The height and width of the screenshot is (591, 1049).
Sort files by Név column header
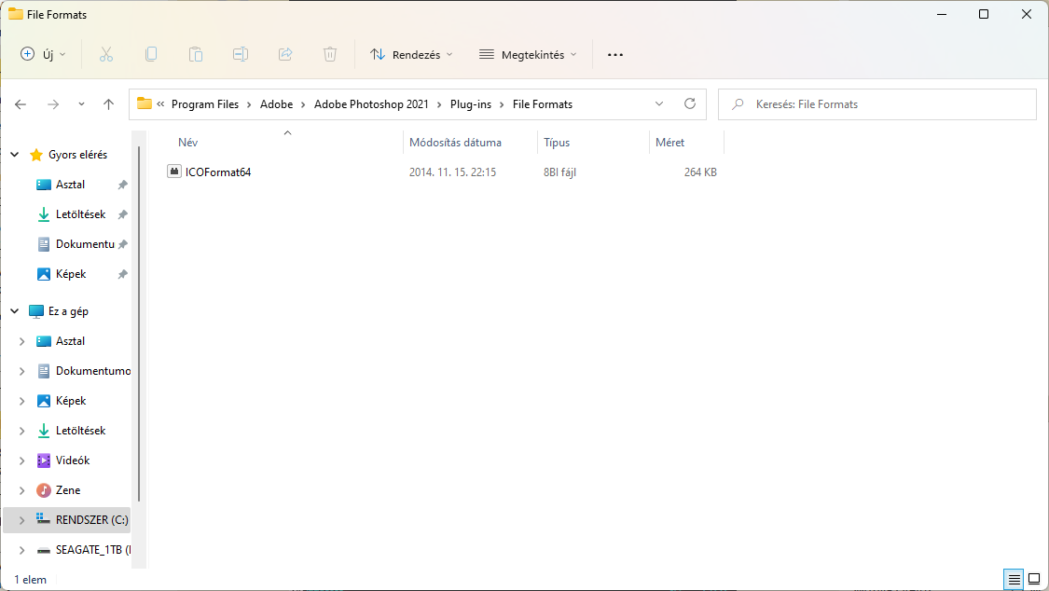tap(188, 143)
